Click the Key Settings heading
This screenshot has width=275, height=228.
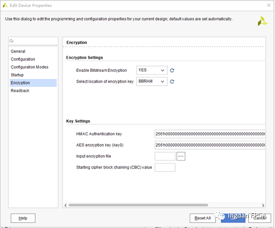[78, 121]
